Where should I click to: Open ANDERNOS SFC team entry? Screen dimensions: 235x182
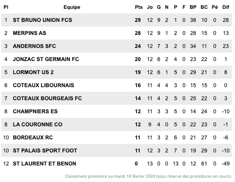(x=34, y=46)
